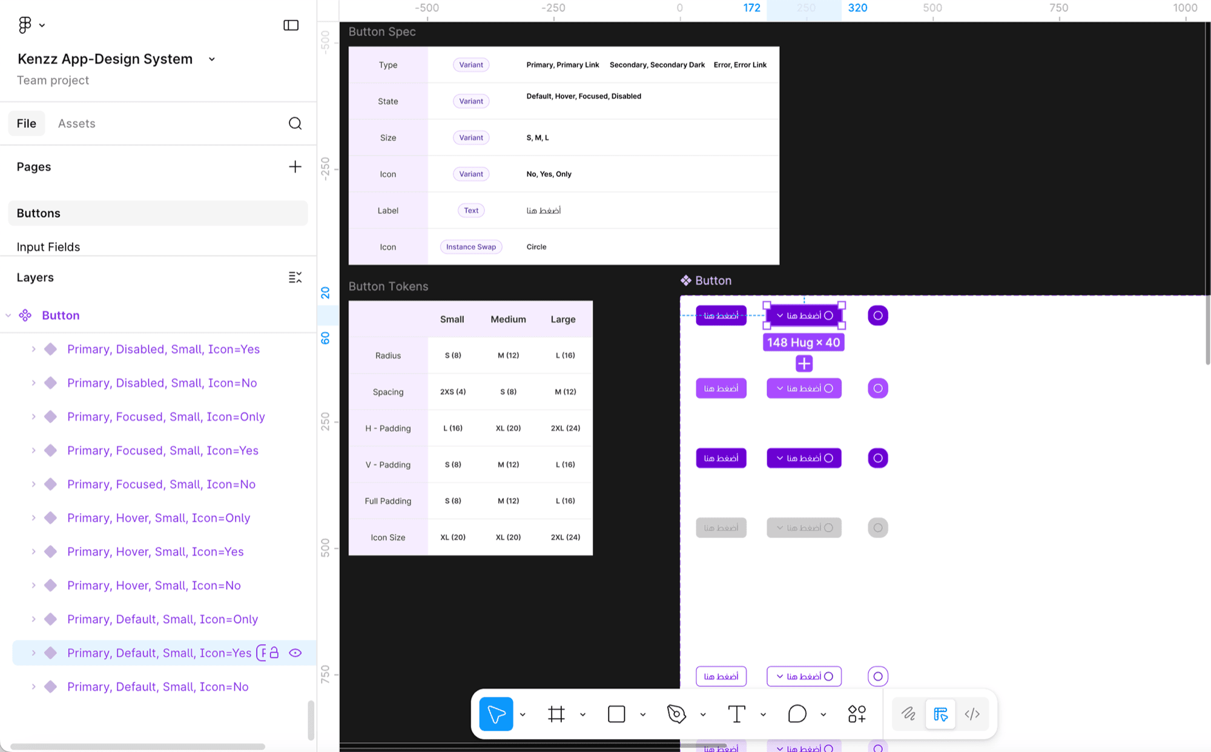
Task: Open the Frame tool options chevron
Action: pyautogui.click(x=582, y=714)
